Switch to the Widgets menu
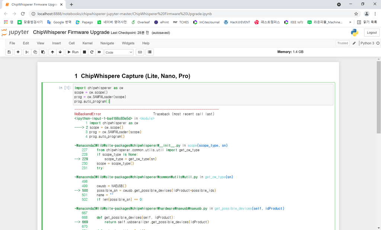 (128, 43)
